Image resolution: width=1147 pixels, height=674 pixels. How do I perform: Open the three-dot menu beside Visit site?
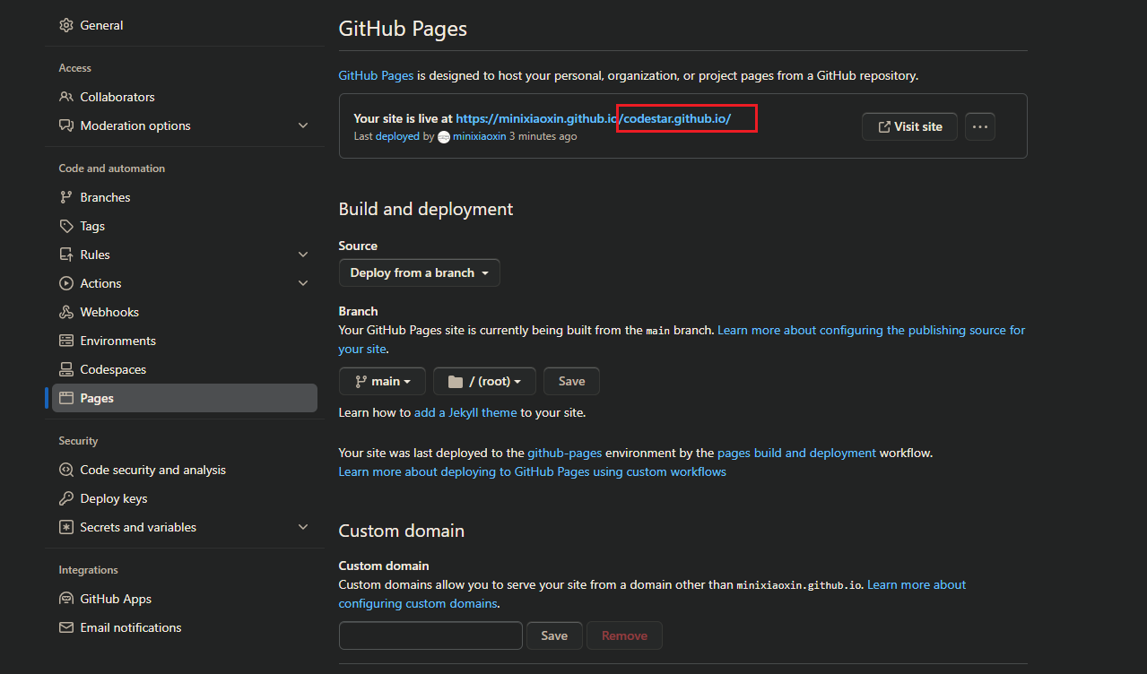click(x=980, y=126)
